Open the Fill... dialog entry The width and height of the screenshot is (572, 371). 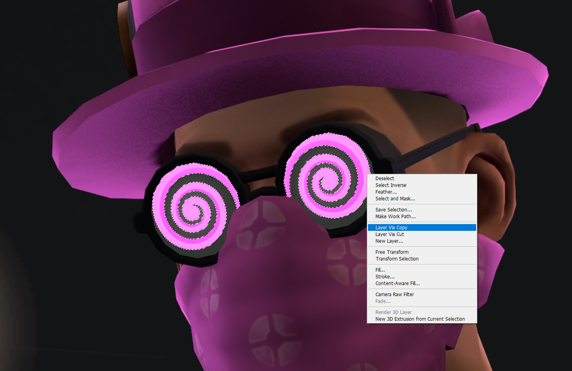pyautogui.click(x=422, y=270)
